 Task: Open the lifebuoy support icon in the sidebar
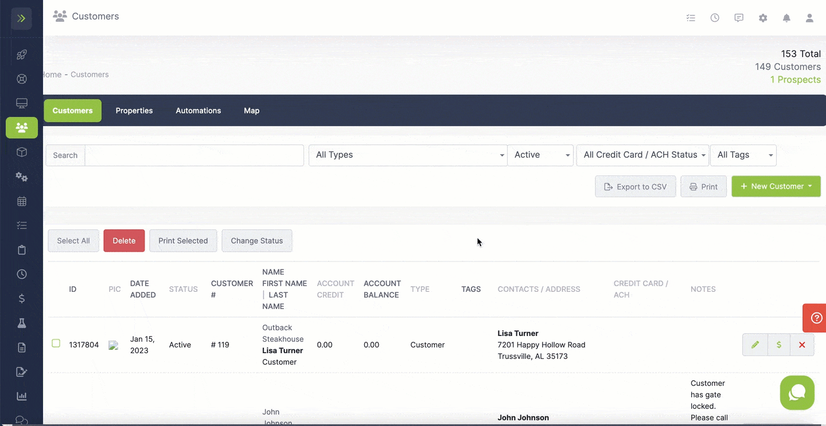22,79
